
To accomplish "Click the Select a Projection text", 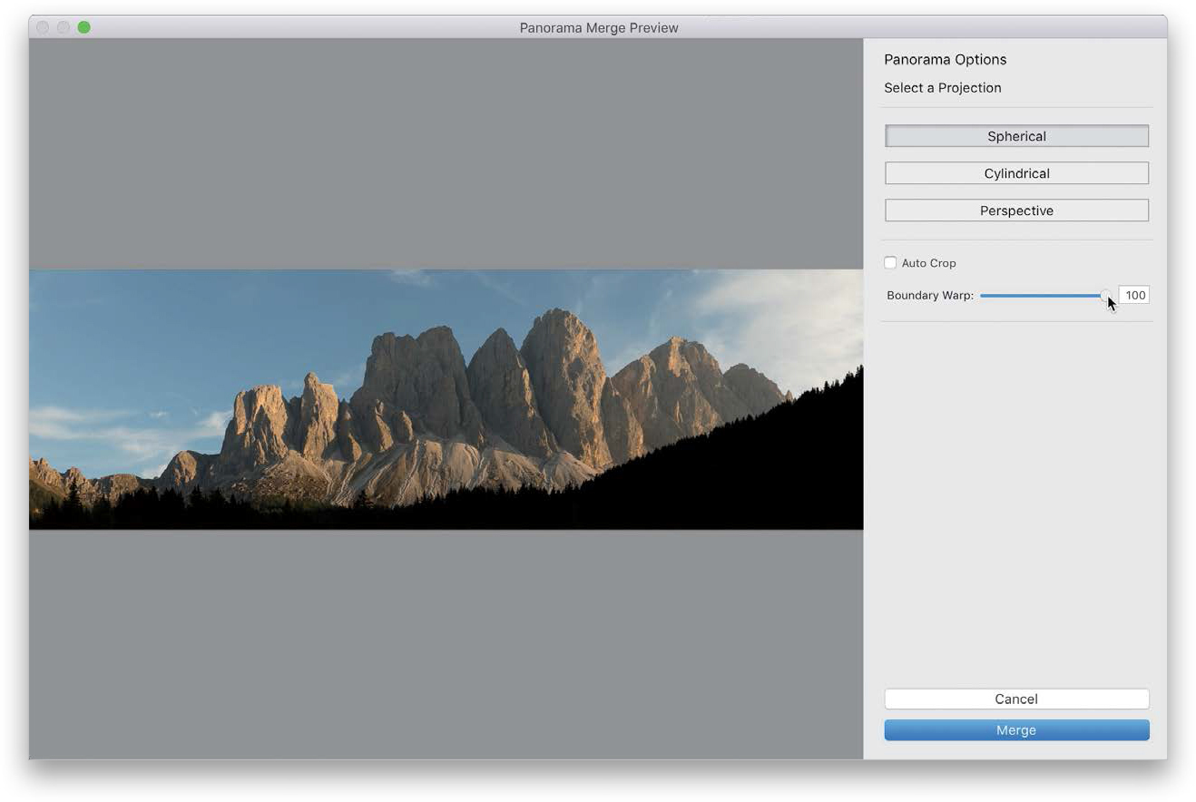I will pos(943,88).
